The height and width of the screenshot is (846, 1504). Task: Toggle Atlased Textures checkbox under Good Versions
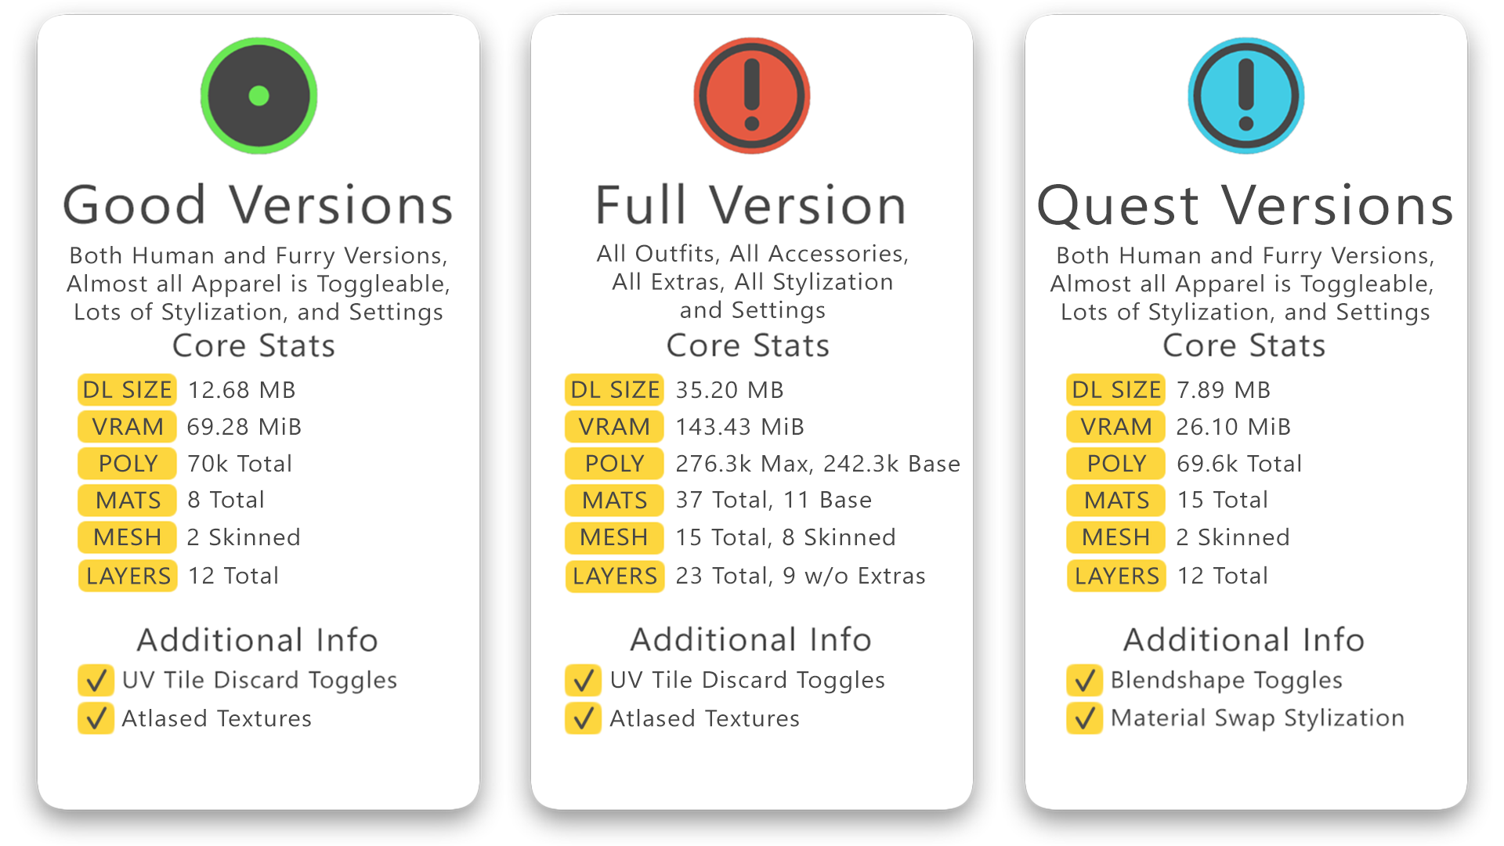96,718
